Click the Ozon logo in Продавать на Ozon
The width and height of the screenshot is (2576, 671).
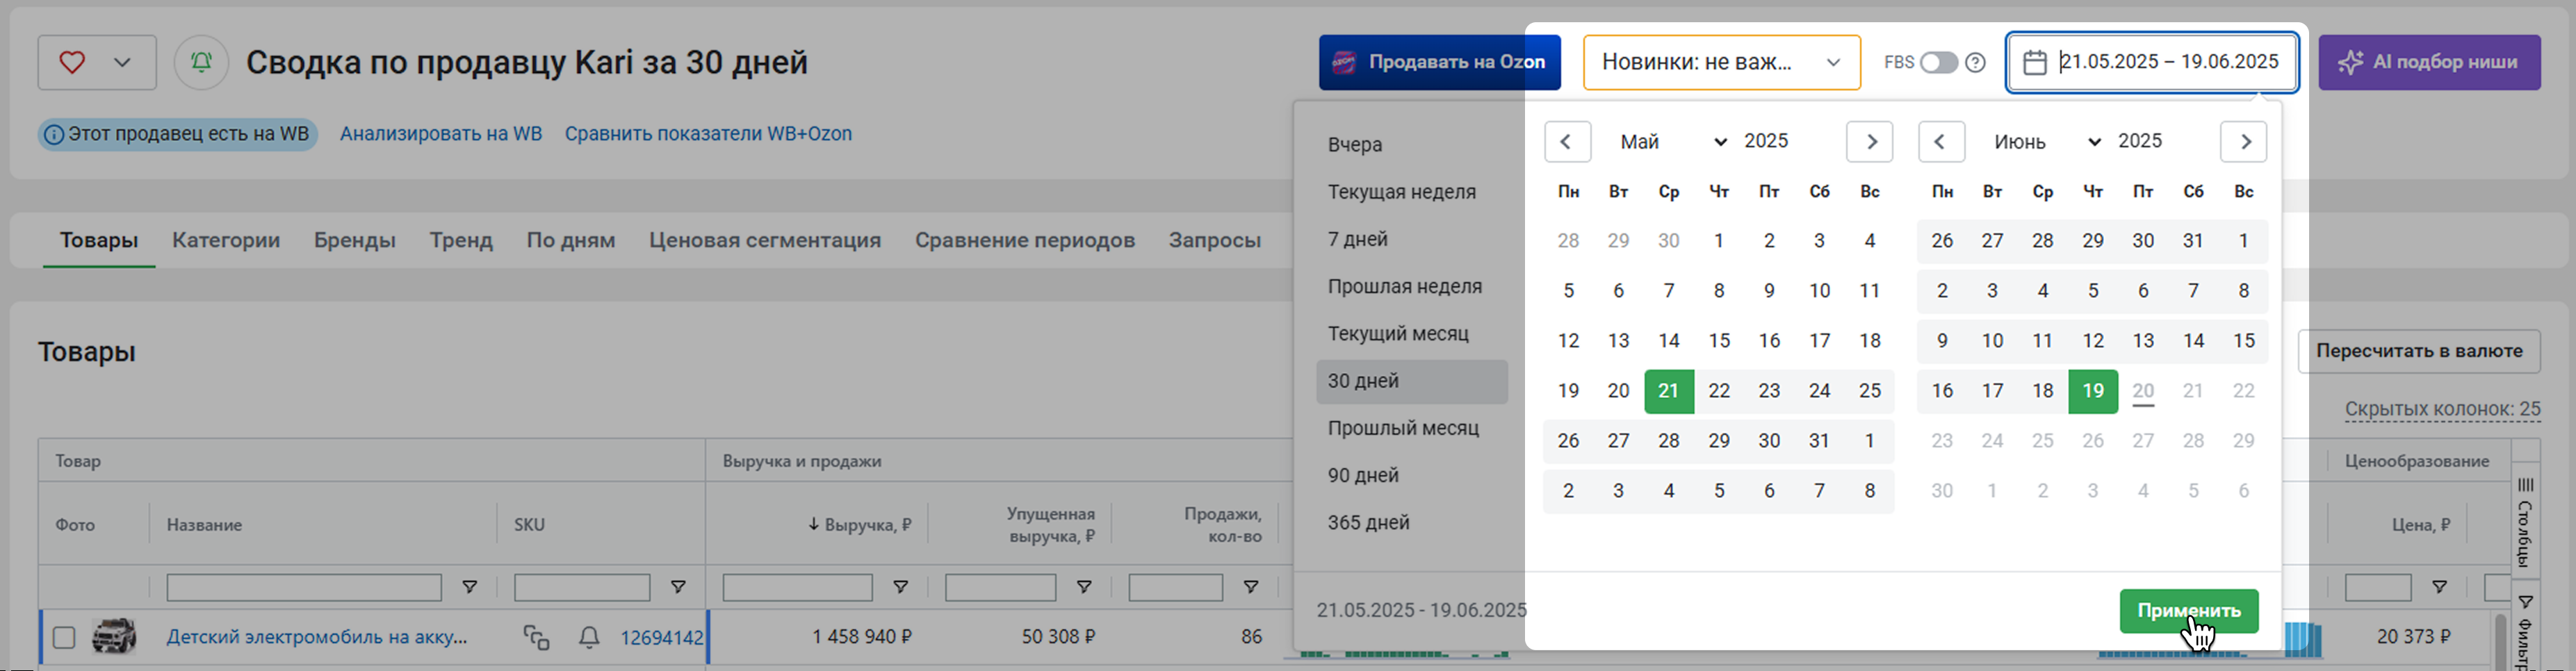[1344, 62]
